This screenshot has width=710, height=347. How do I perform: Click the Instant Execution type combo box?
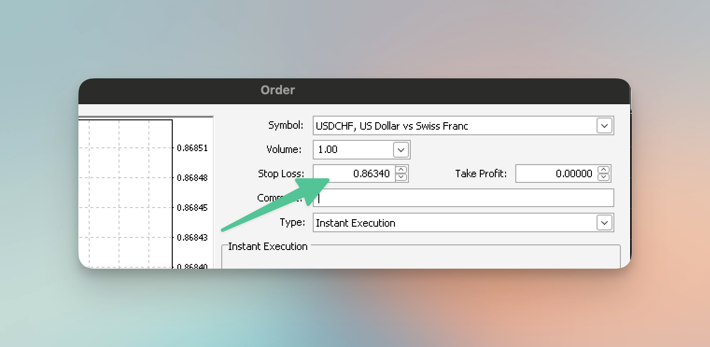click(x=453, y=222)
